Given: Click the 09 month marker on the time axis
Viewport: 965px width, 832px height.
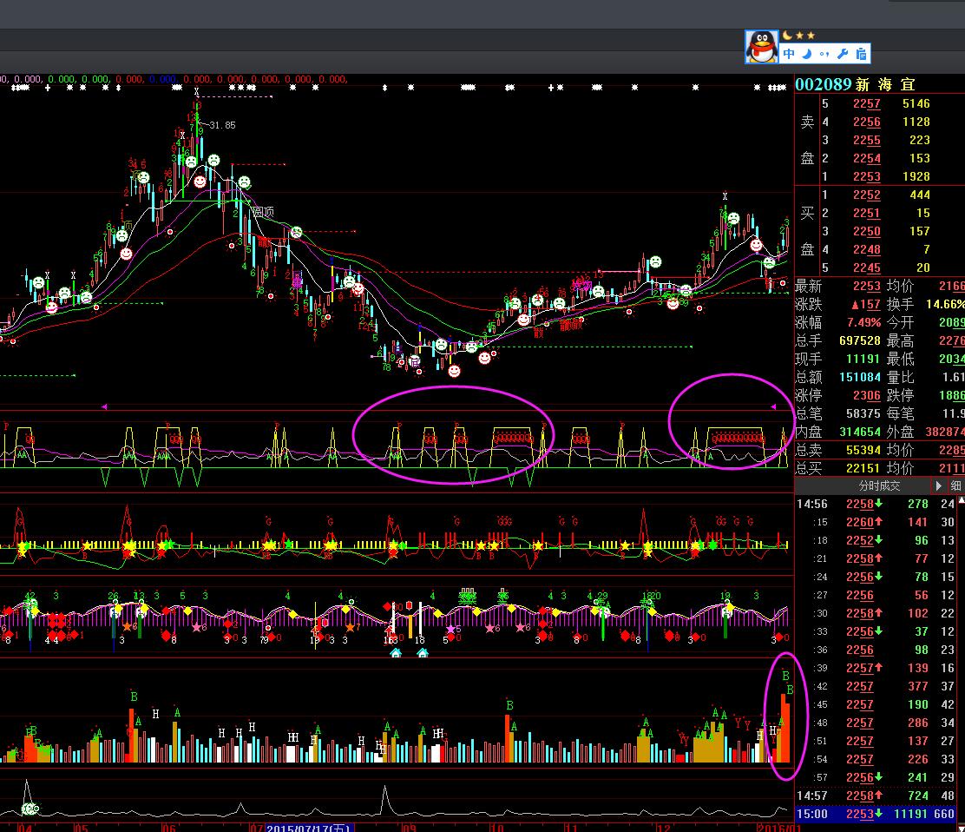Looking at the screenshot, I should 409,828.
